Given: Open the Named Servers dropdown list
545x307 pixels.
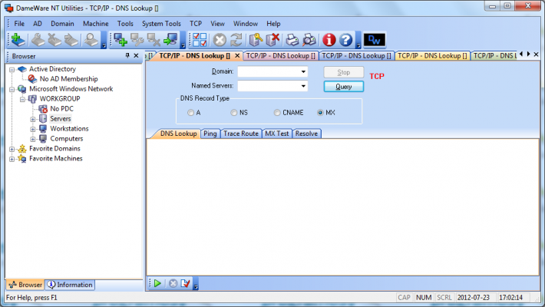Looking at the screenshot, I should 303,86.
